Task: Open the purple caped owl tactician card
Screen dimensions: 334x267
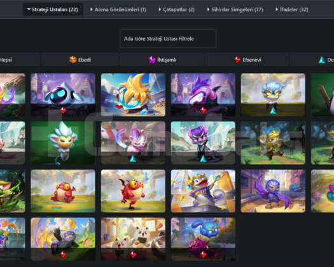Action: tap(273, 191)
